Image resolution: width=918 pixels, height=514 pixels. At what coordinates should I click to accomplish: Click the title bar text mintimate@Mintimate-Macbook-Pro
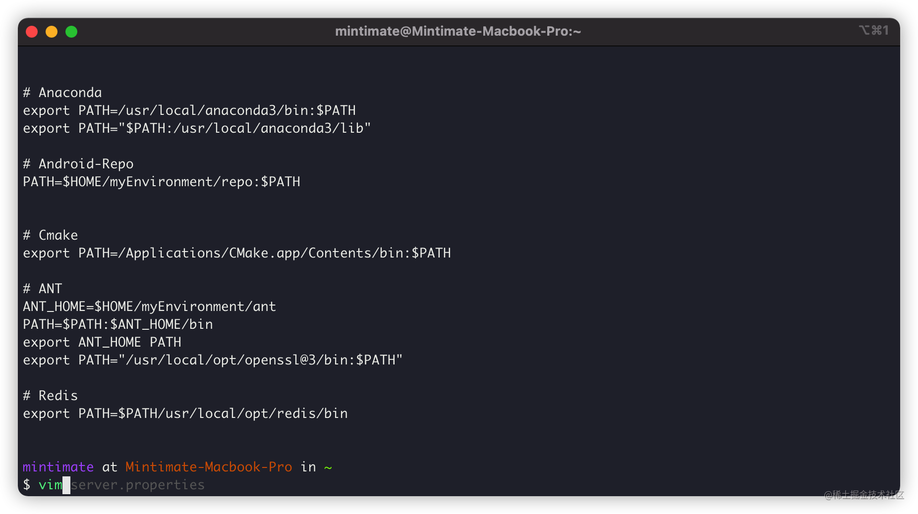click(x=459, y=31)
